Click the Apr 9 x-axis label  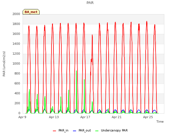pyautogui.click(x=22, y=117)
